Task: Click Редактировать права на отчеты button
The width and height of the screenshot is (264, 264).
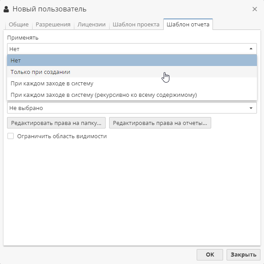Action: pos(160,123)
